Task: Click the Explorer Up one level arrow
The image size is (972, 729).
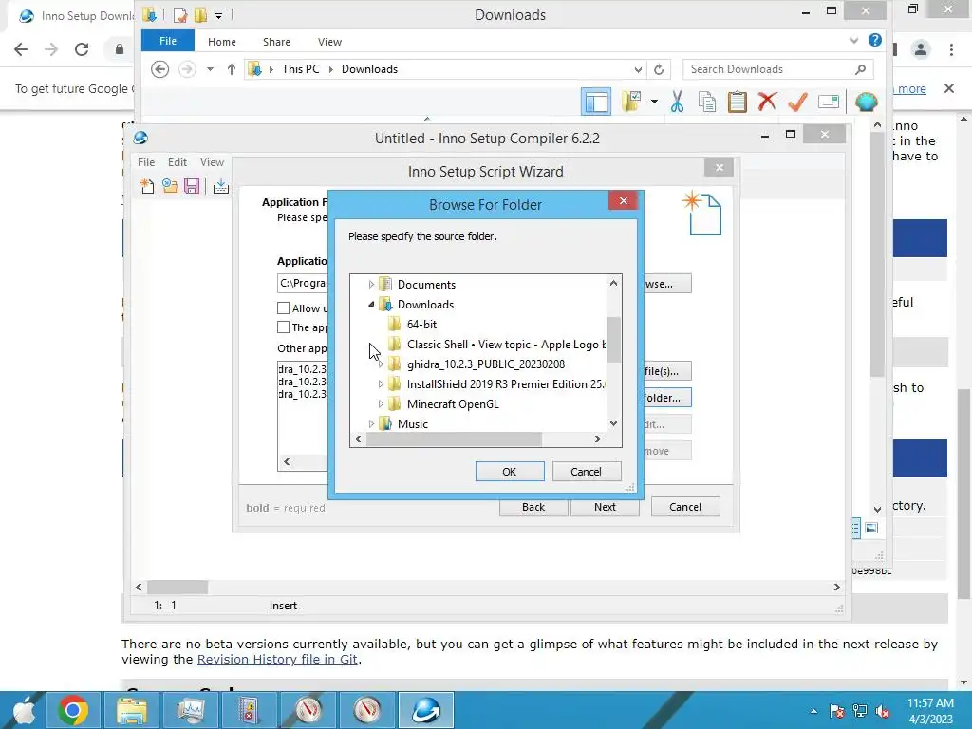Action: [x=232, y=68]
